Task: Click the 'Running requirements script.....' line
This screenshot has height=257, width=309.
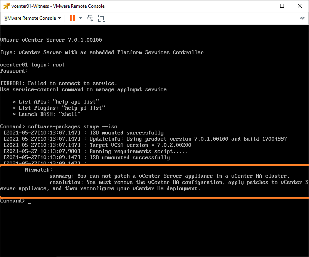Action: (x=96, y=151)
